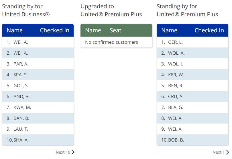Viewport: 232px width, 159px height.
Task: Click Seat header in upgraded table
Action: pos(115,30)
